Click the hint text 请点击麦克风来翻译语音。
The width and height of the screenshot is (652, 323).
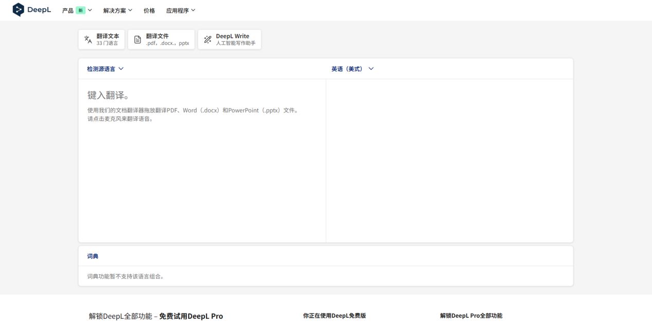tap(120, 119)
